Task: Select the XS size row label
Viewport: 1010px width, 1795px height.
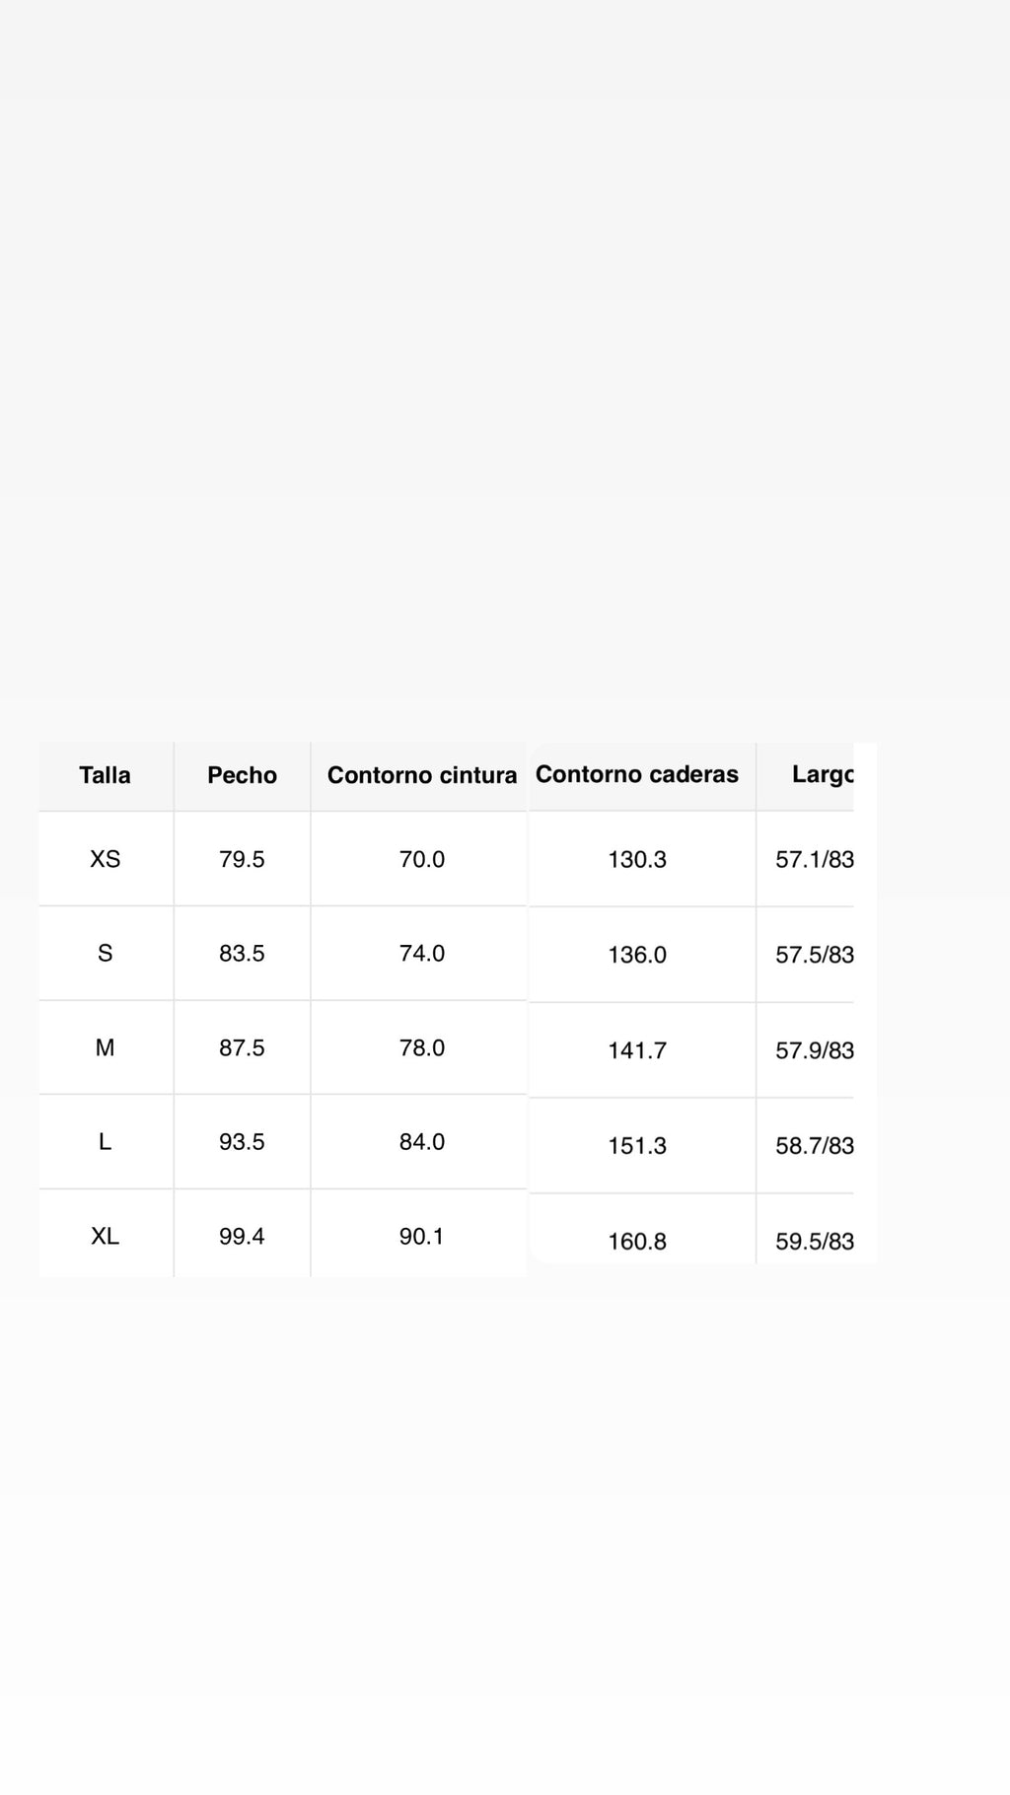Action: coord(105,859)
